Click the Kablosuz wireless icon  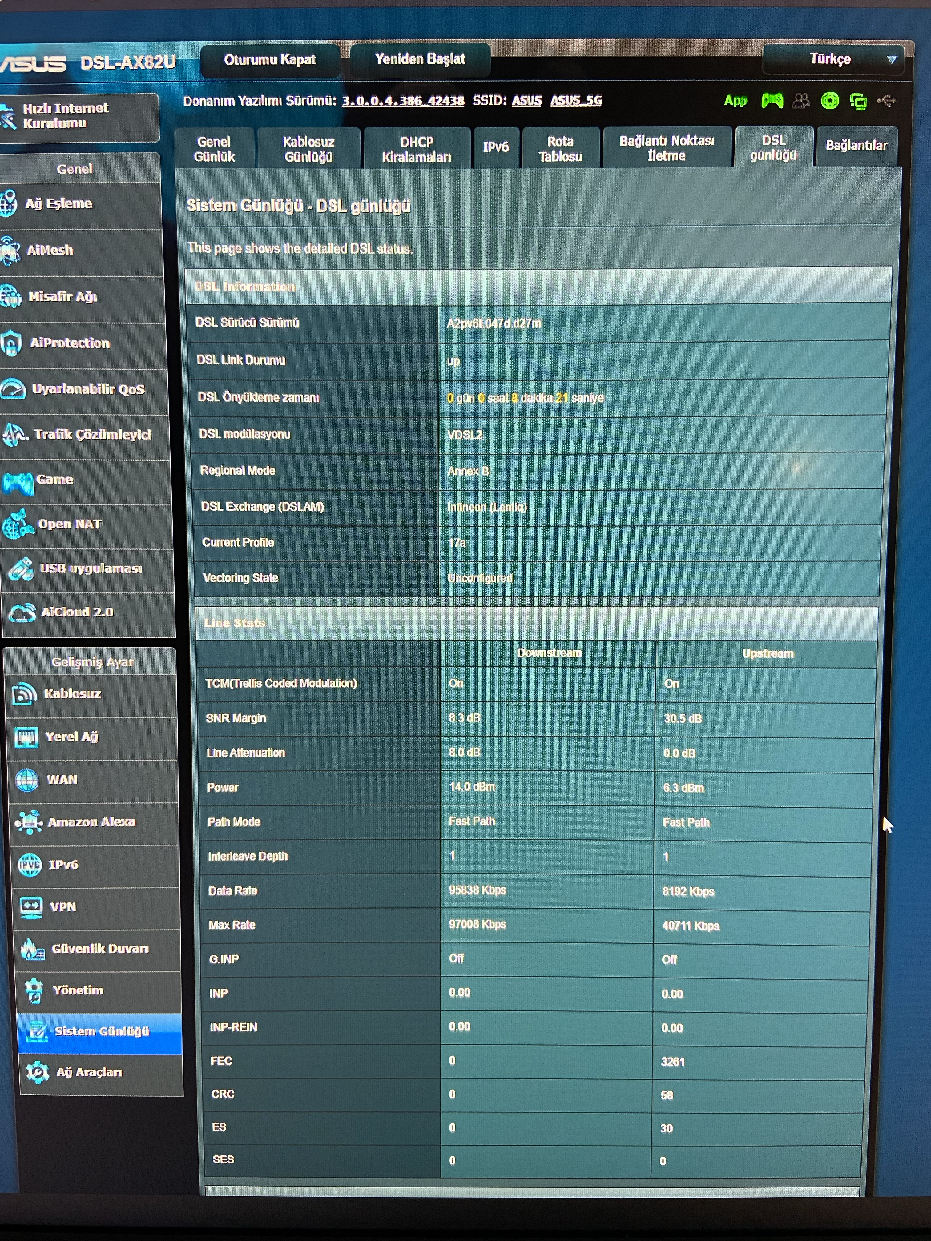(x=24, y=694)
